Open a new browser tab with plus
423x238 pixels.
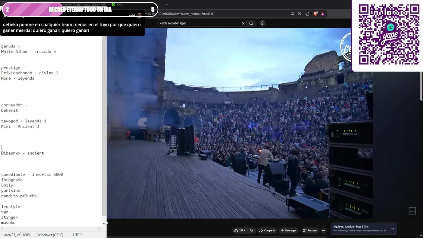click(167, 5)
